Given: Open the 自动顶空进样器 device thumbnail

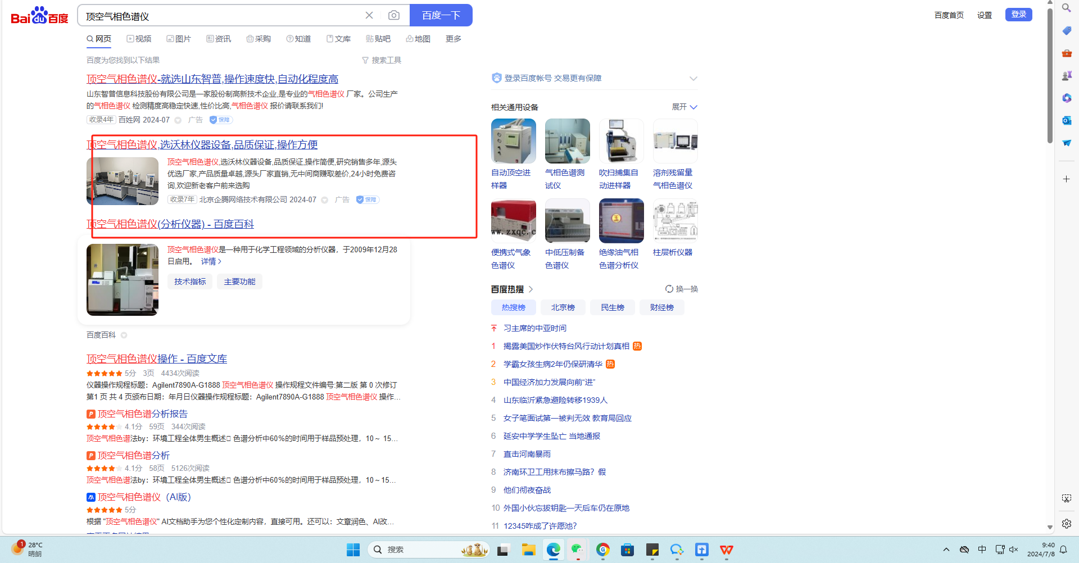Looking at the screenshot, I should click(x=514, y=141).
